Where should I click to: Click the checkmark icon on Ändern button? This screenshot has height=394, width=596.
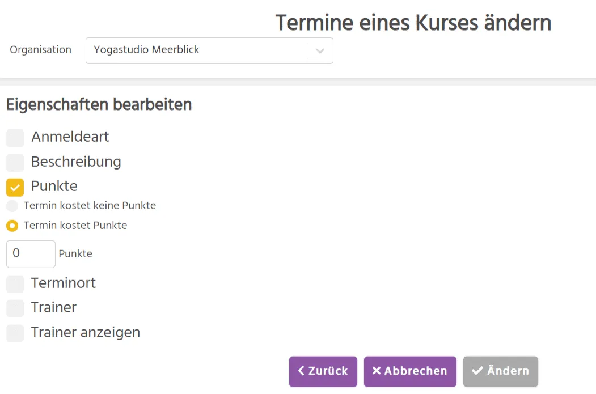click(x=476, y=371)
